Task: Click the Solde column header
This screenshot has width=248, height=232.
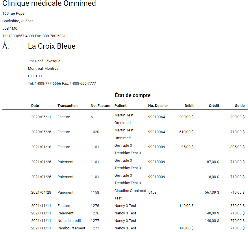Action: [x=240, y=106]
